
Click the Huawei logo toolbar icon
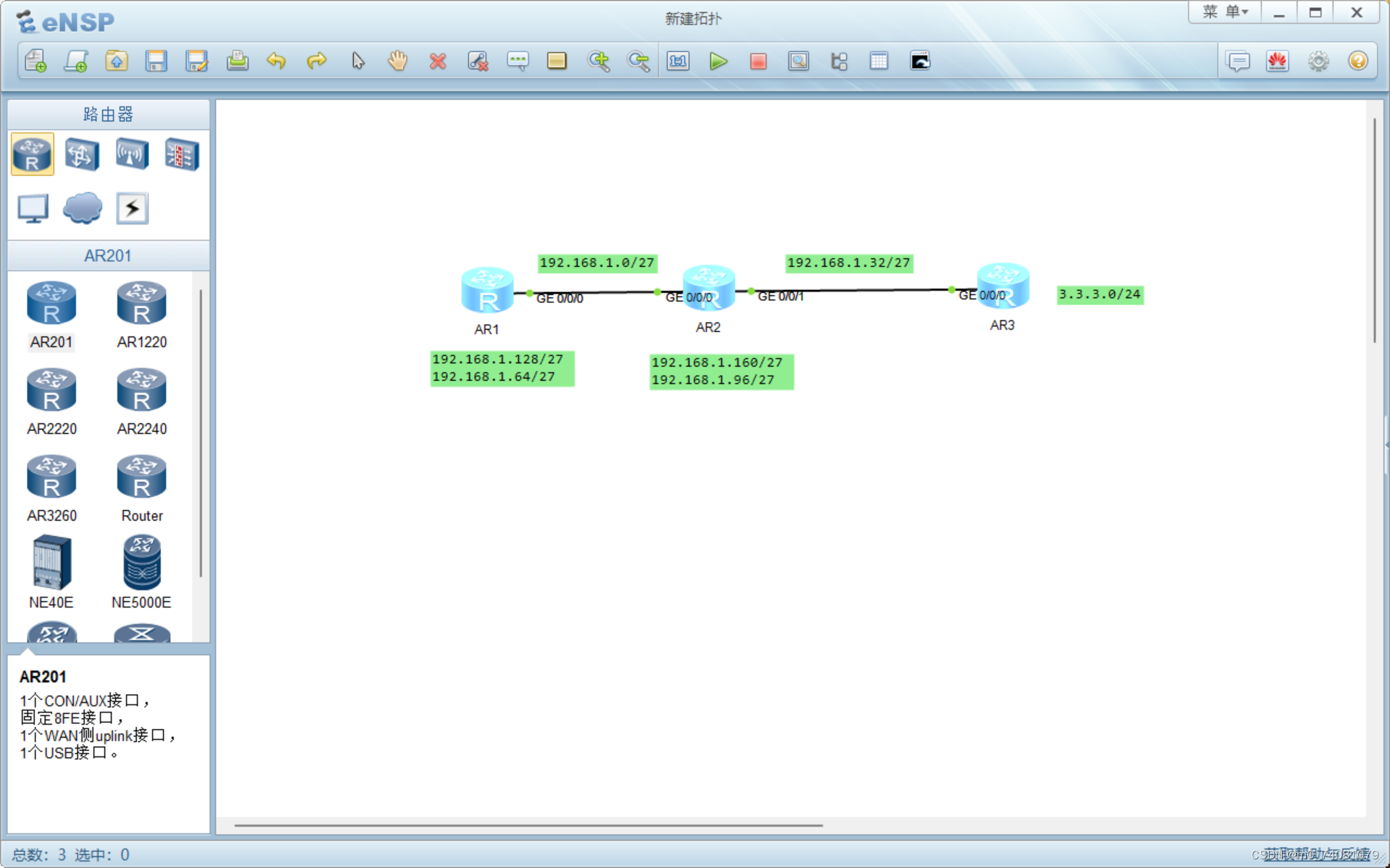pyautogui.click(x=1278, y=61)
